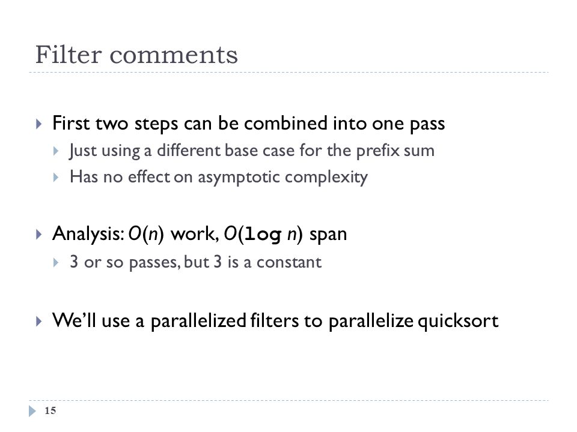Click the dashed line under the title
Image resolution: width=577 pixels, height=432 pixels.
[x=289, y=73]
